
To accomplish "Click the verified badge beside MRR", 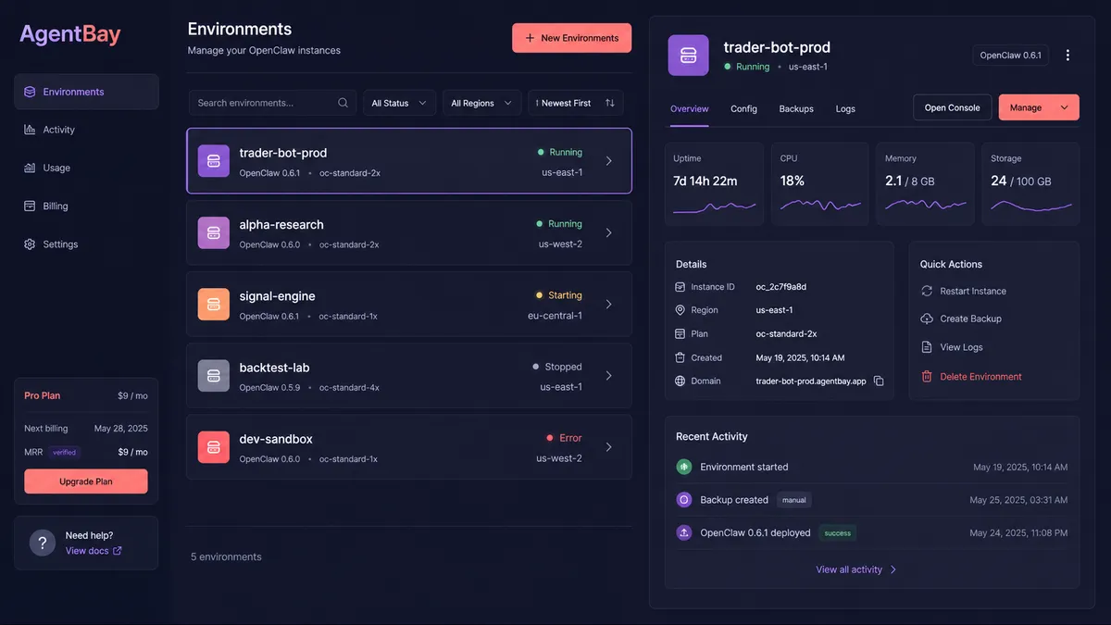I will tap(65, 453).
